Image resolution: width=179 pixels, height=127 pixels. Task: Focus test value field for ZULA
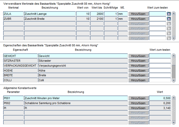click(x=157, y=14)
